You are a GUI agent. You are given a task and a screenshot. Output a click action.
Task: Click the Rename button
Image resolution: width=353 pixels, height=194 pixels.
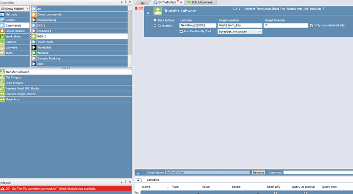[258, 173]
